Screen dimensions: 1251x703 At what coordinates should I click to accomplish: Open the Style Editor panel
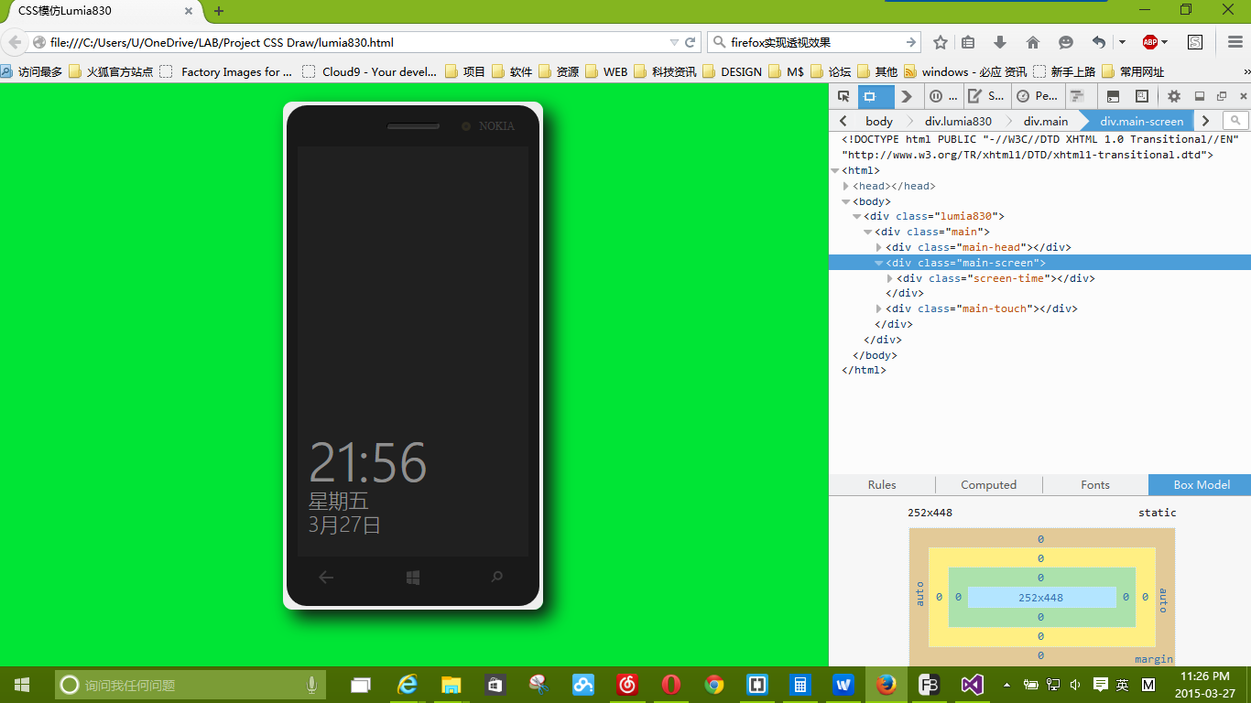click(x=987, y=96)
